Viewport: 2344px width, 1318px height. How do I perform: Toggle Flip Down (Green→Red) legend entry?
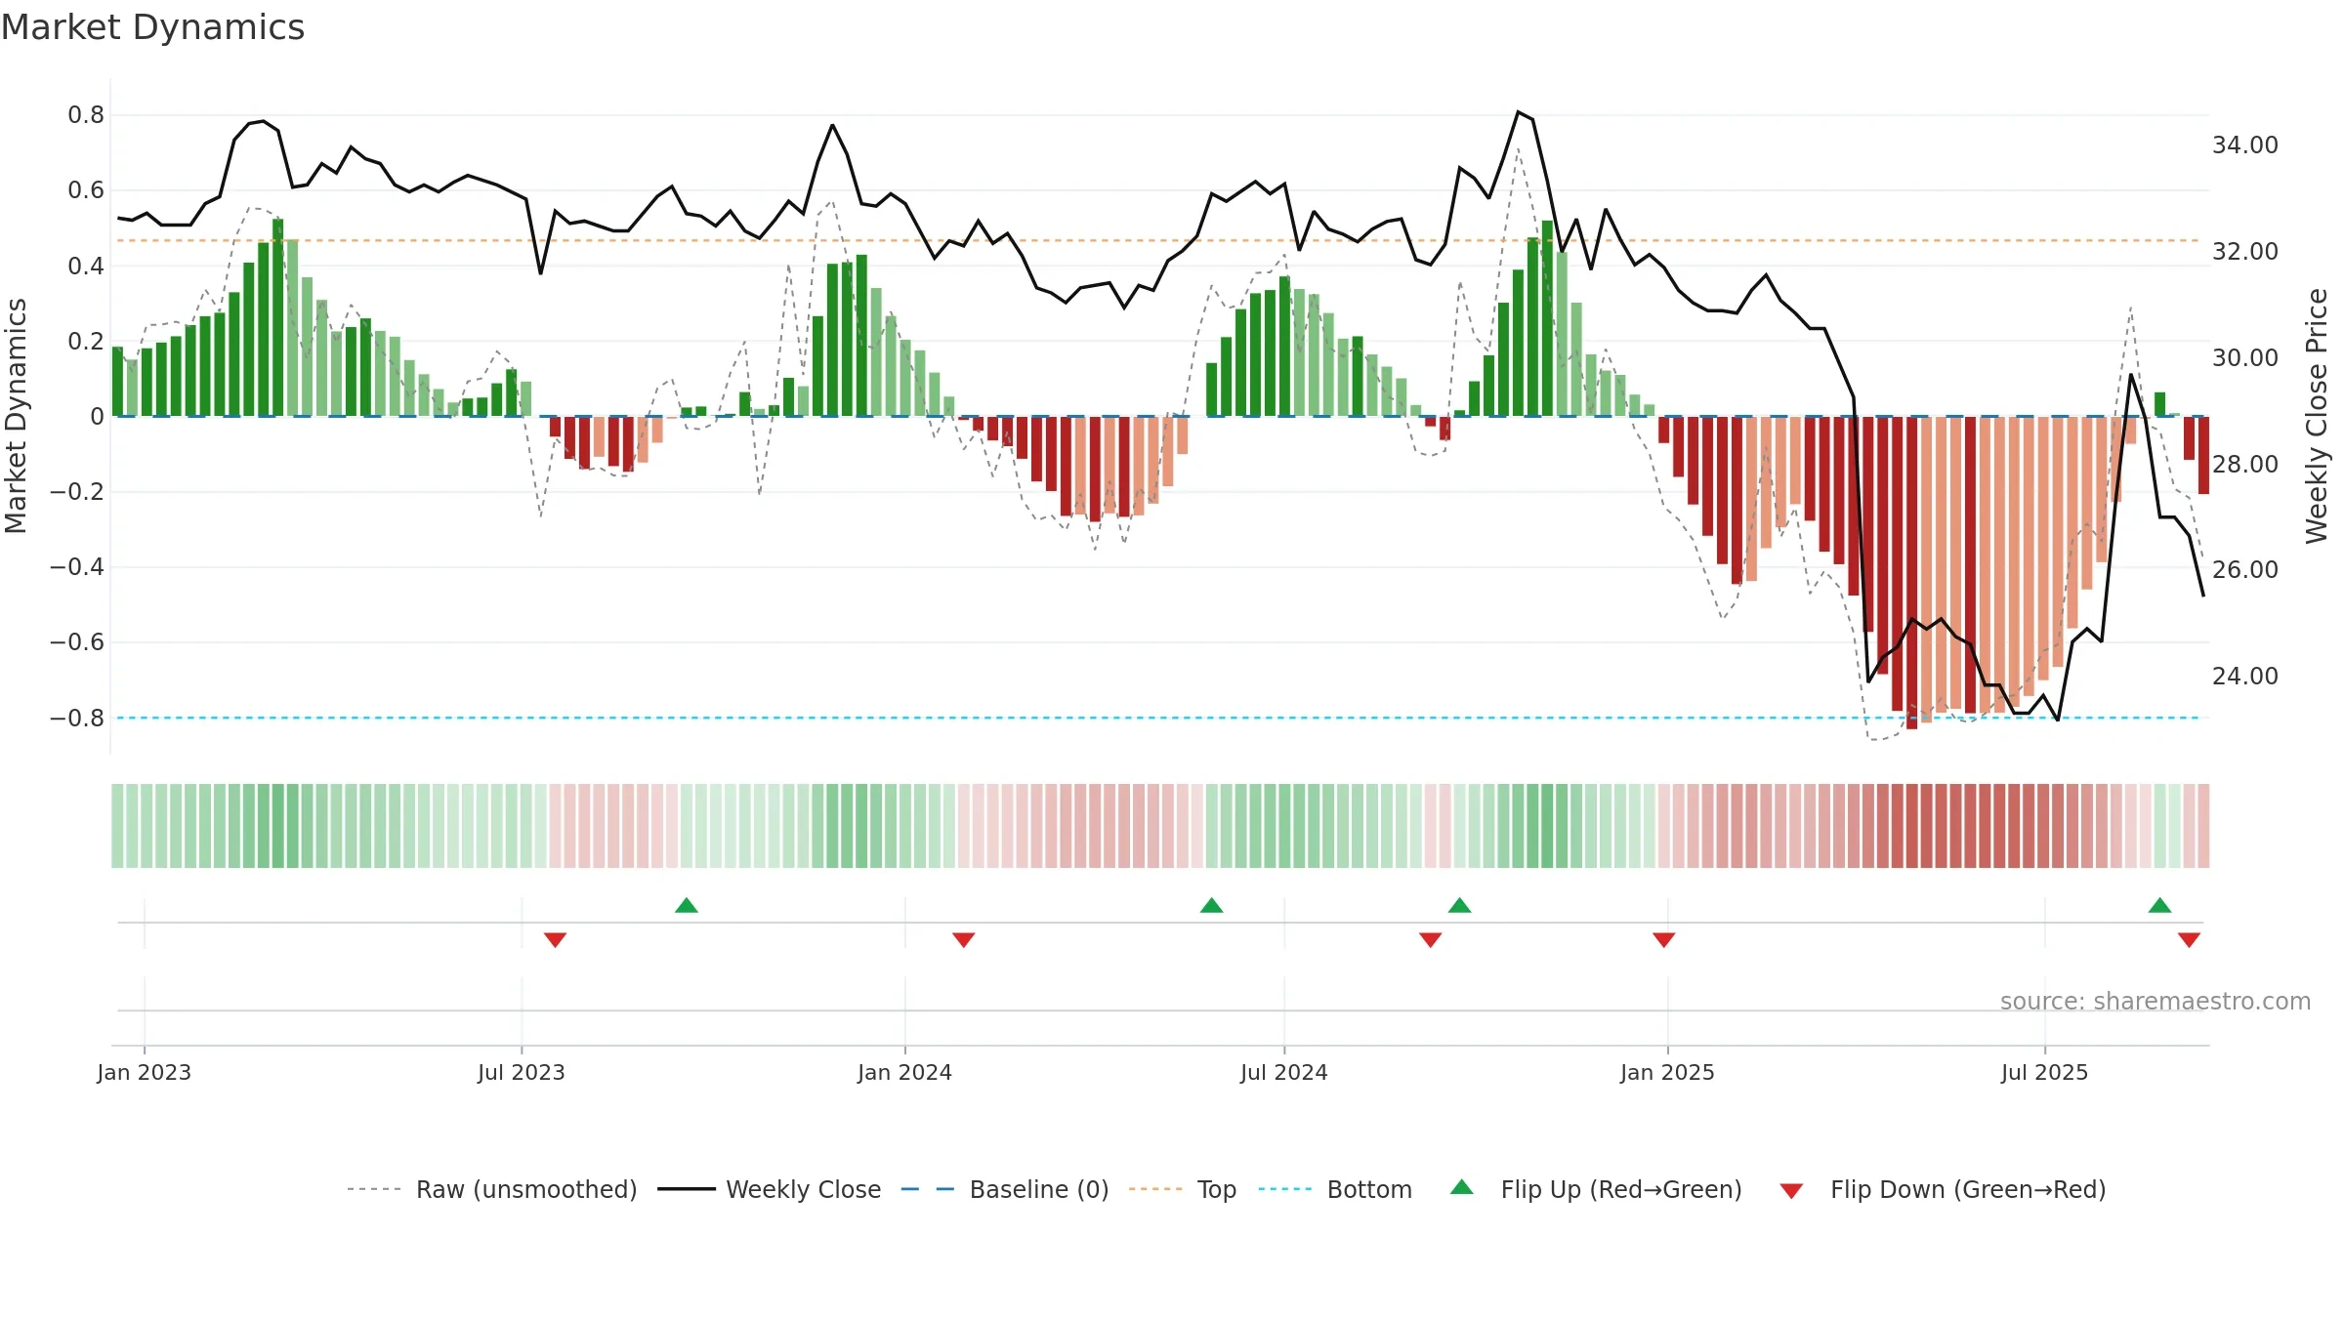coord(1943,1189)
